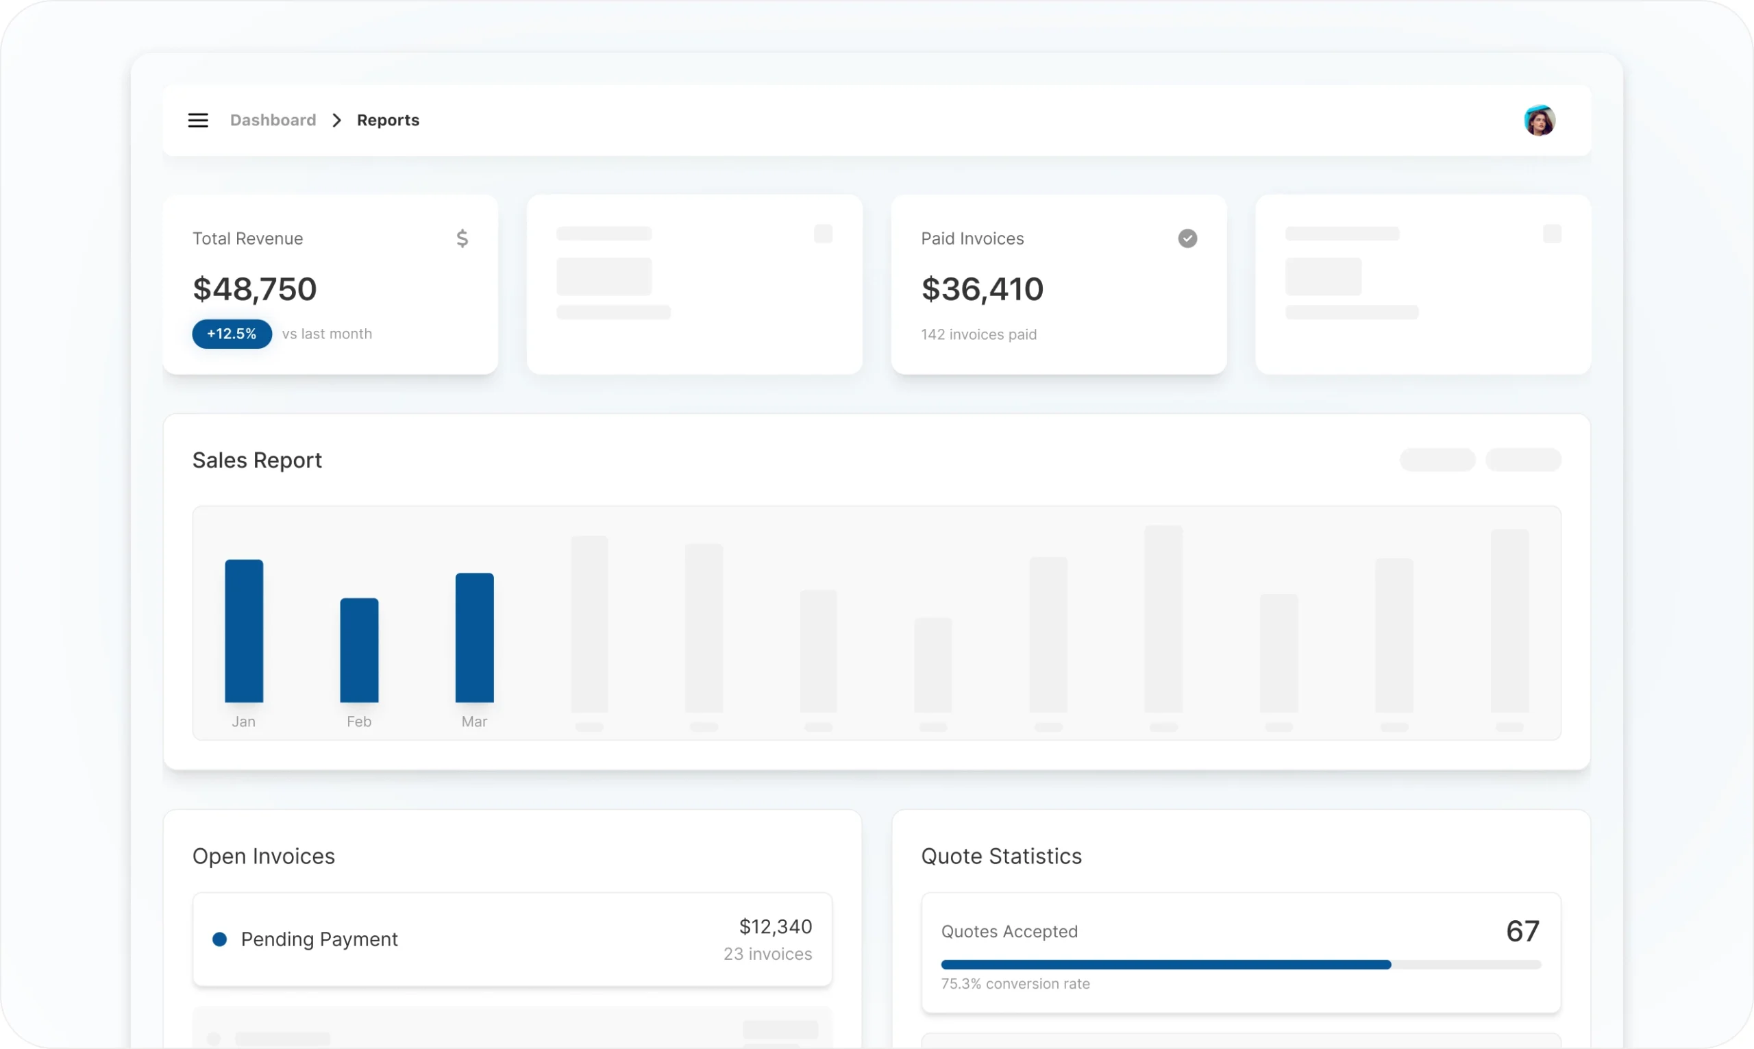This screenshot has height=1049, width=1754.
Task: Go to Dashboard breadcrumb link
Action: [x=273, y=120]
